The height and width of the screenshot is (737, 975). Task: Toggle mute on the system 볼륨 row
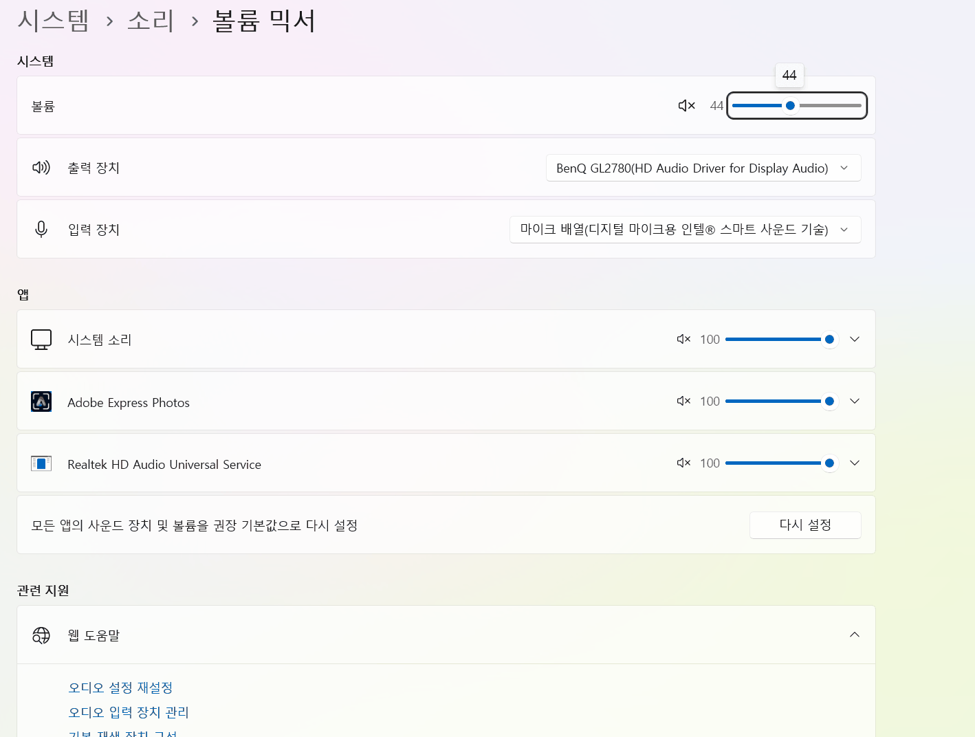coord(687,106)
